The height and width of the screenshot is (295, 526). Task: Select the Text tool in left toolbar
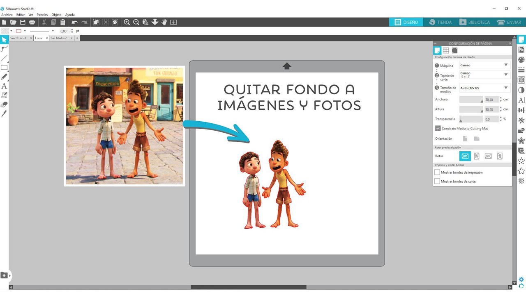[4, 86]
